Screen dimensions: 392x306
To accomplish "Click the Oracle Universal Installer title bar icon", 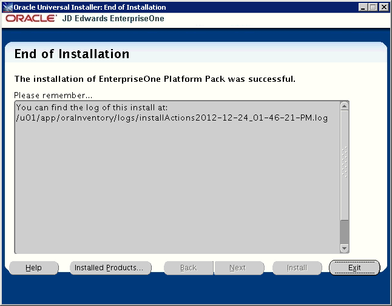I will point(7,7).
